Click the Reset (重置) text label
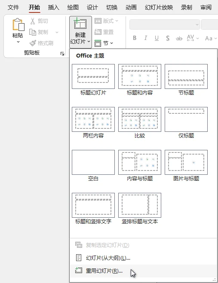 (x=108, y=32)
